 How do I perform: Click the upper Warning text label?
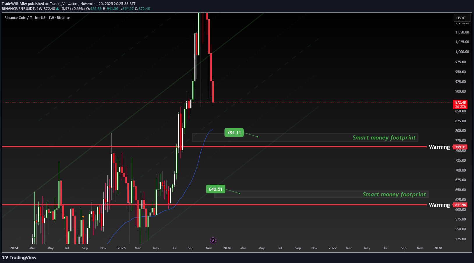pos(439,147)
